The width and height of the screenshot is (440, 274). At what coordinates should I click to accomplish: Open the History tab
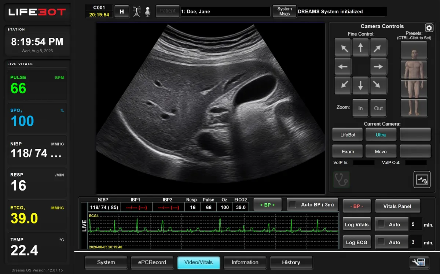[x=291, y=262]
